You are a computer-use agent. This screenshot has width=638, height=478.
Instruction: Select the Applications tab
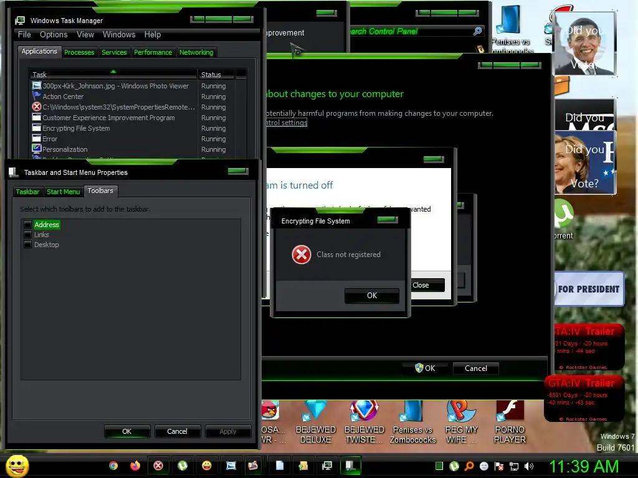[39, 51]
